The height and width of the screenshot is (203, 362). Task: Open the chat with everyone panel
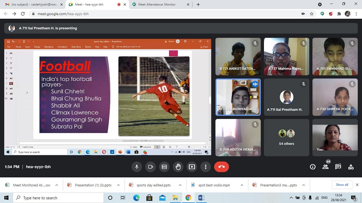pyautogui.click(x=338, y=167)
